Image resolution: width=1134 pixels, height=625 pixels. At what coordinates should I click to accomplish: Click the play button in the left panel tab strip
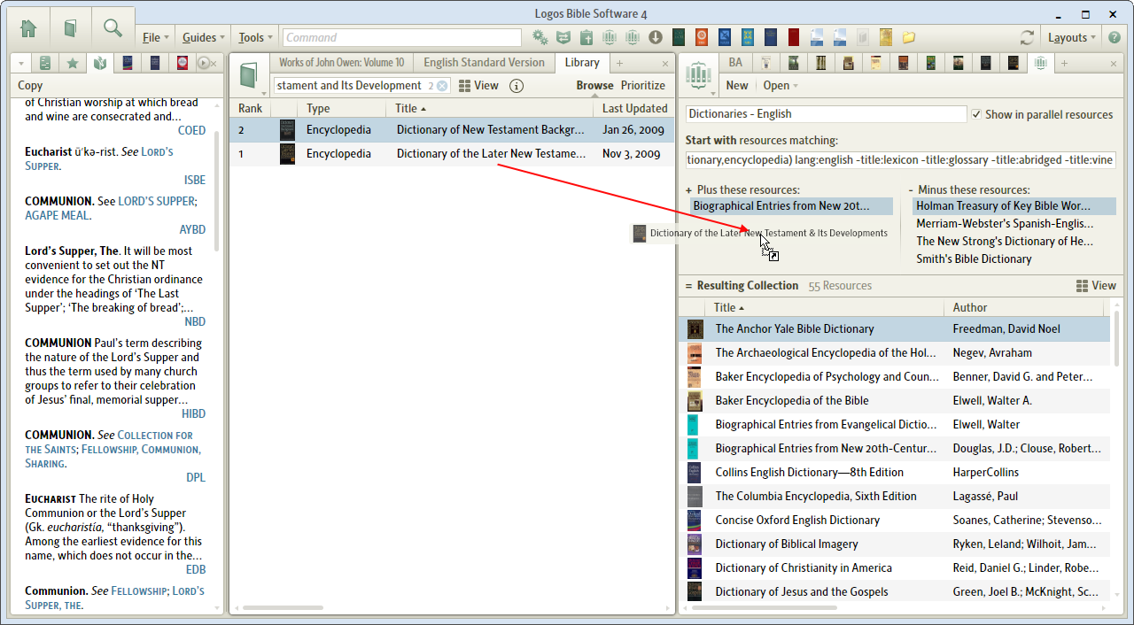(205, 63)
